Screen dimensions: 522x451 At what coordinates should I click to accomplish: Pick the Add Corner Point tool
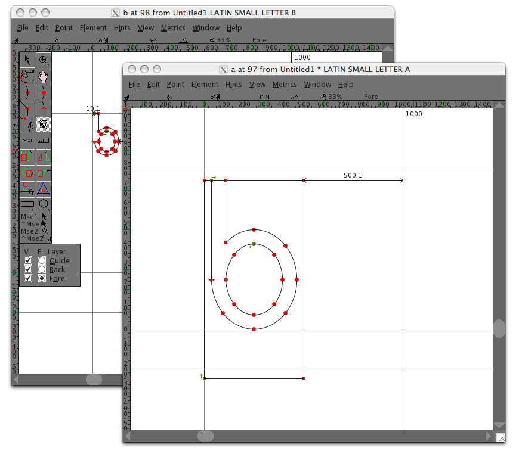pyautogui.click(x=27, y=108)
